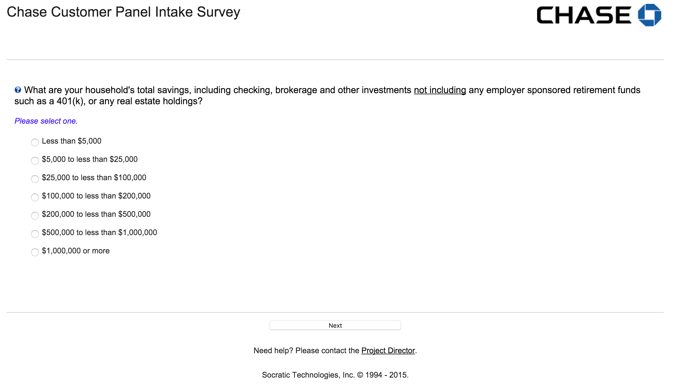Click the CHASE wordmark in the header
This screenshot has height=387, width=674.
[x=584, y=15]
